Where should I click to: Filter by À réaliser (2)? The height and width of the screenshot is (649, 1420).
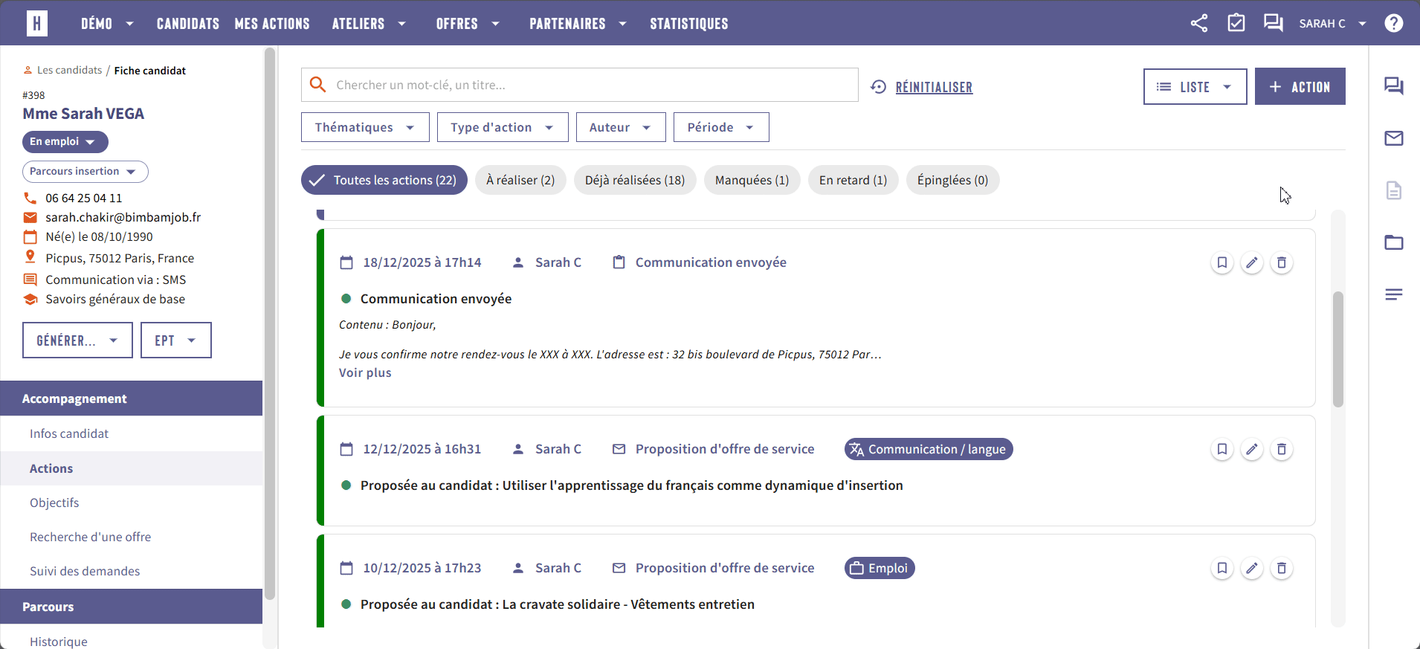[520, 180]
